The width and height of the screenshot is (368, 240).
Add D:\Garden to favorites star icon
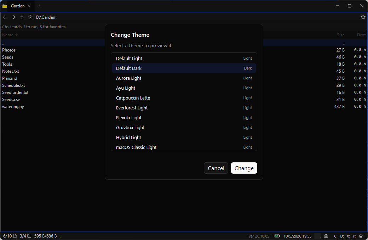tap(363, 17)
